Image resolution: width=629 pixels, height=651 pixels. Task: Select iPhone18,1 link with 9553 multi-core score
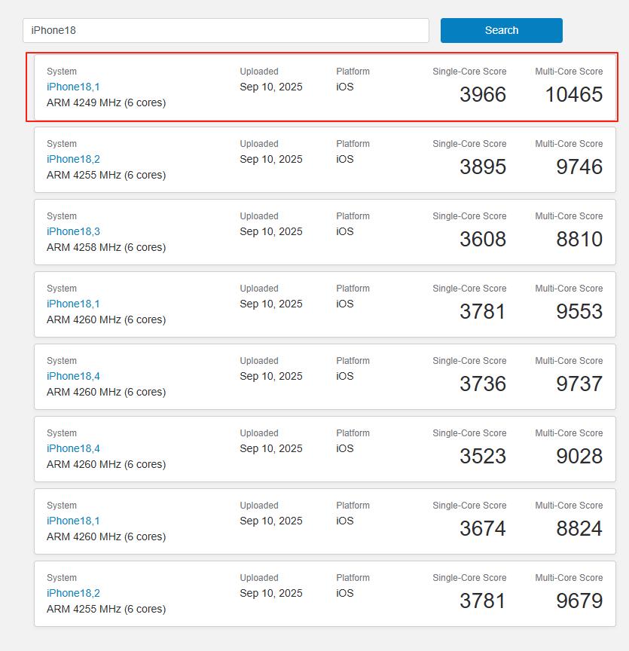(x=73, y=304)
